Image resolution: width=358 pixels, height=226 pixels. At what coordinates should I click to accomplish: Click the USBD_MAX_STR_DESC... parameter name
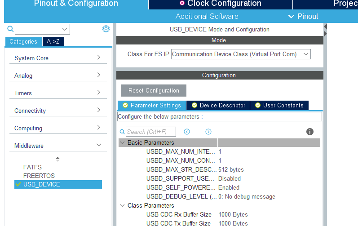tap(181, 170)
